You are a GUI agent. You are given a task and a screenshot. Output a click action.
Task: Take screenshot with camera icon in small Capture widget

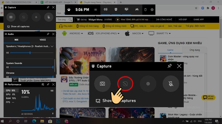[x=11, y=17]
